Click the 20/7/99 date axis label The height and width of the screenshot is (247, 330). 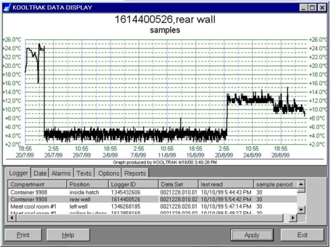(x=25, y=155)
